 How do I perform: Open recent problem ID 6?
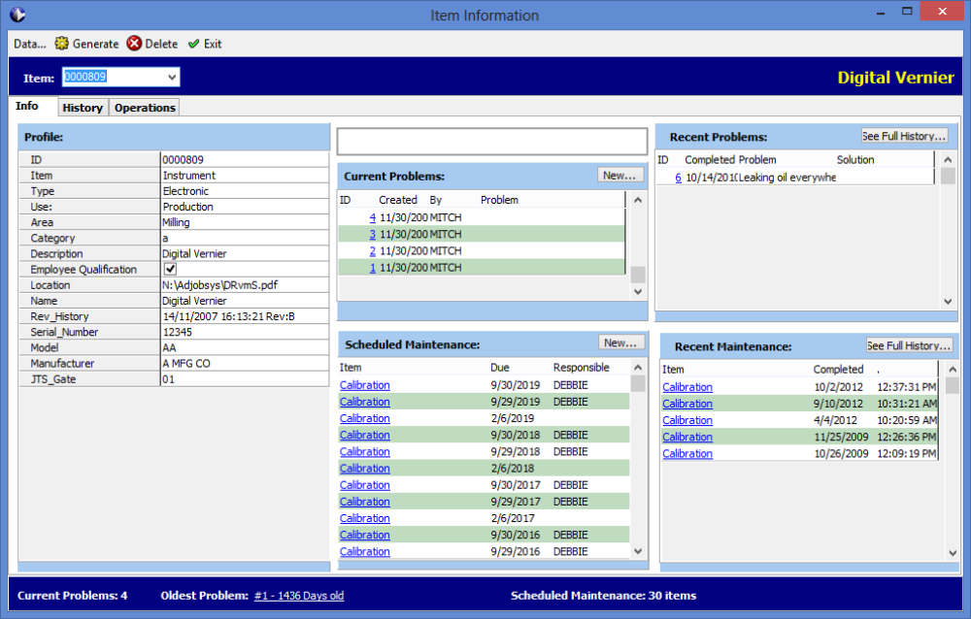point(678,178)
